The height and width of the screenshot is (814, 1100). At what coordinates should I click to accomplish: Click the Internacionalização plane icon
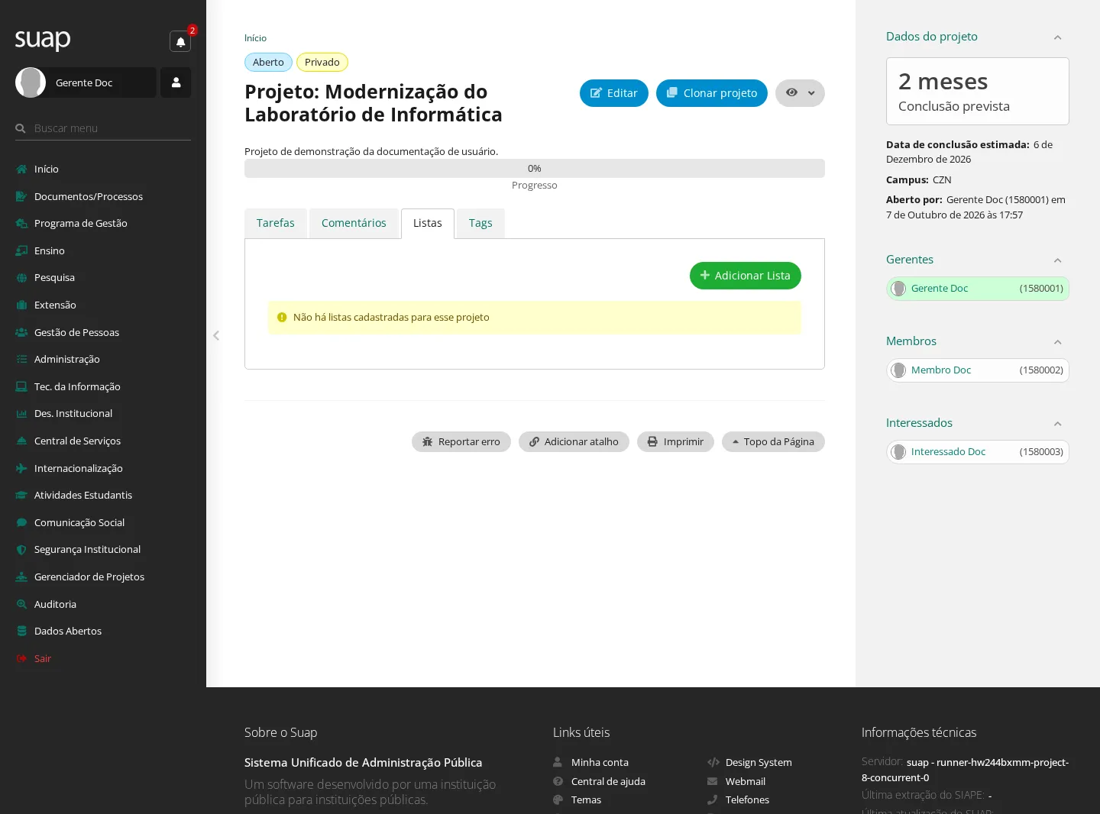21,468
